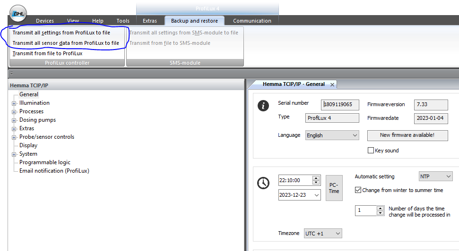459x251 pixels.
Task: Select Programmable logic in the tree
Action: (x=45, y=162)
